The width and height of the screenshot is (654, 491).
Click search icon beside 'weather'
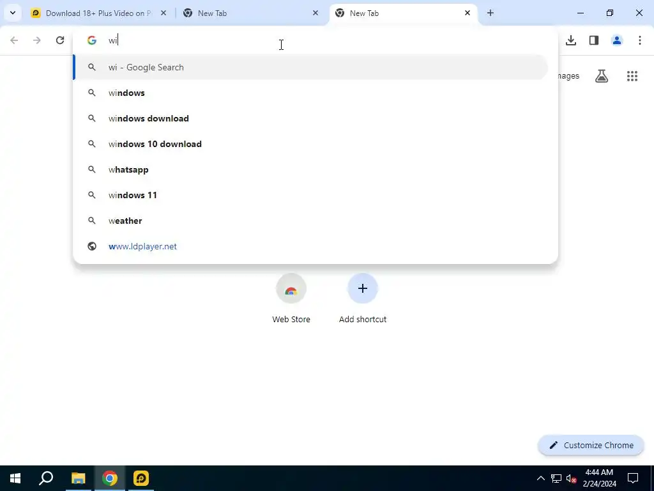coord(92,221)
